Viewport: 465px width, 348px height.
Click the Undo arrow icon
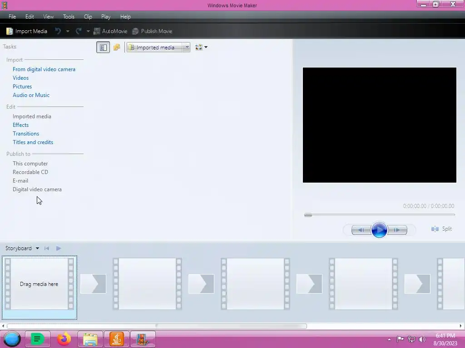pyautogui.click(x=58, y=31)
